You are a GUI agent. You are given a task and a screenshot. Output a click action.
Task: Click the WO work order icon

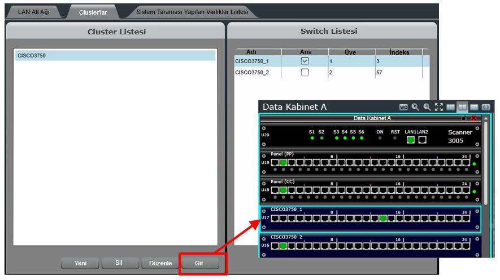[x=403, y=107]
